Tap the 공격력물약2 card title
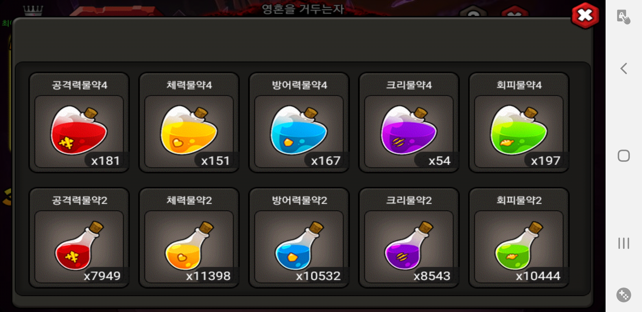The width and height of the screenshot is (642, 312). [x=79, y=200]
